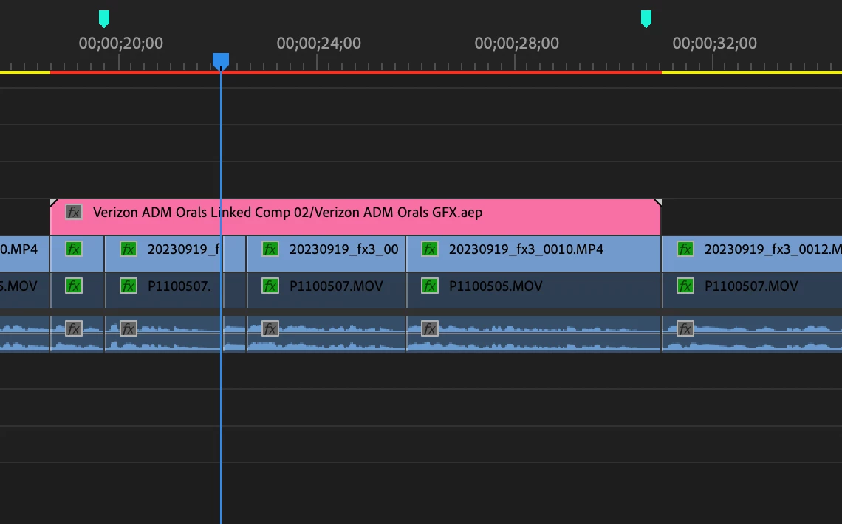Click fx badge on 20230919_fx3_0012 clip
The height and width of the screenshot is (524, 842).
tap(685, 249)
